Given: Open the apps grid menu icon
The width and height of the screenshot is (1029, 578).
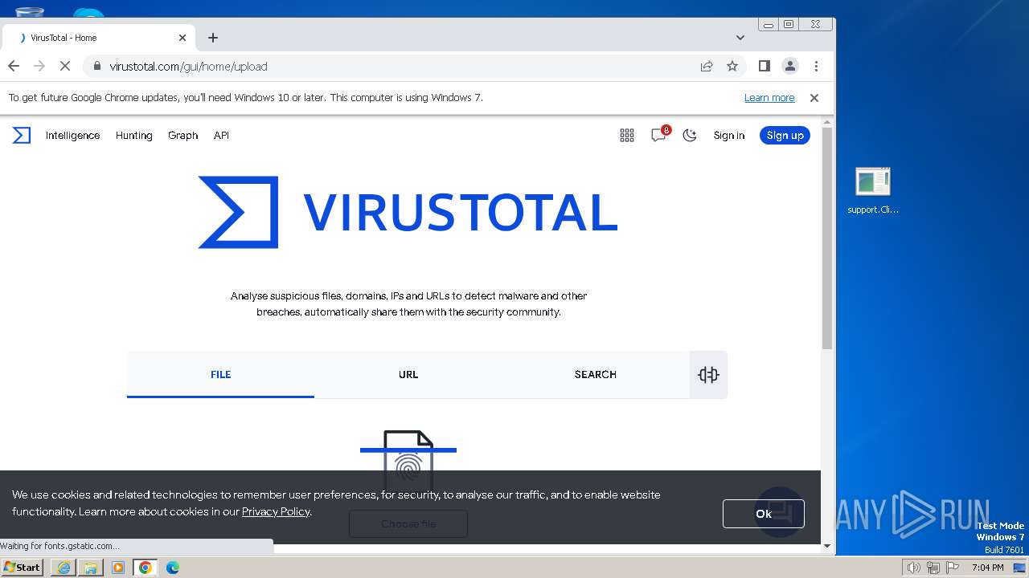Looking at the screenshot, I should click(x=627, y=136).
